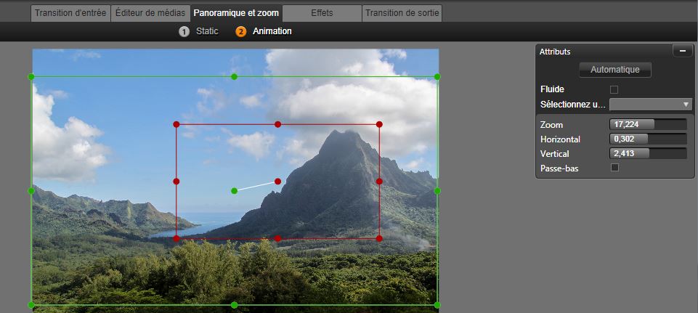Select the green frame bottom-right corner handle

point(437,305)
